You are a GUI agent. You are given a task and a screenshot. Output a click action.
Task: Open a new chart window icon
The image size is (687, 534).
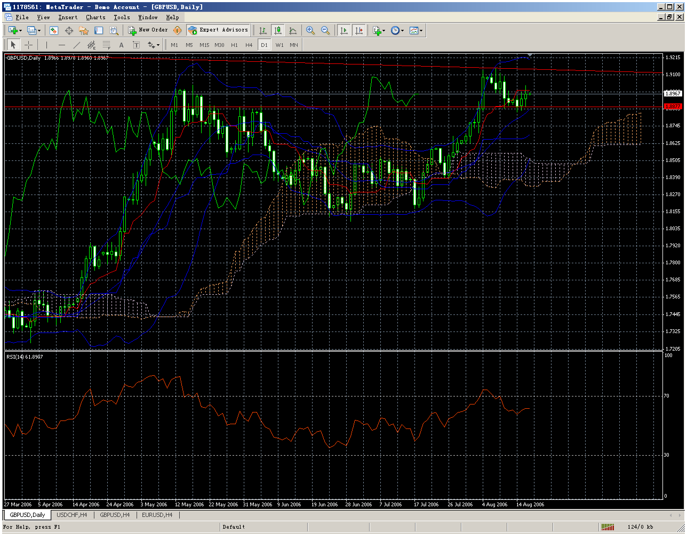pos(12,30)
